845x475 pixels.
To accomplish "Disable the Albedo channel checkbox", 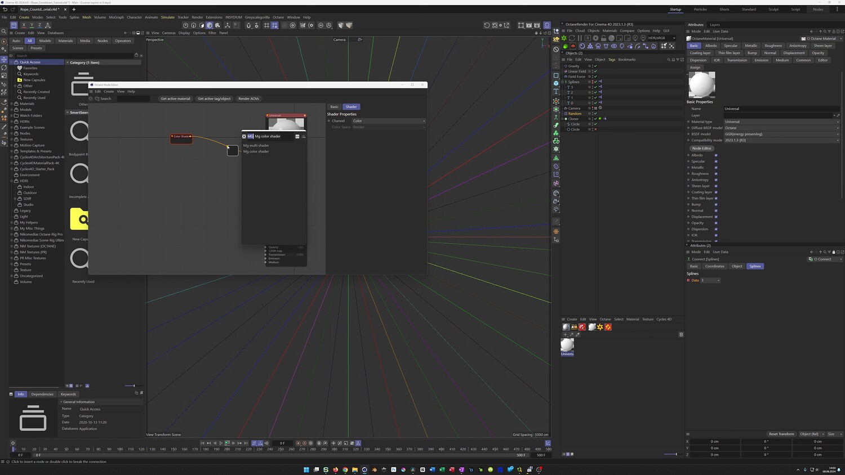I will [x=716, y=155].
